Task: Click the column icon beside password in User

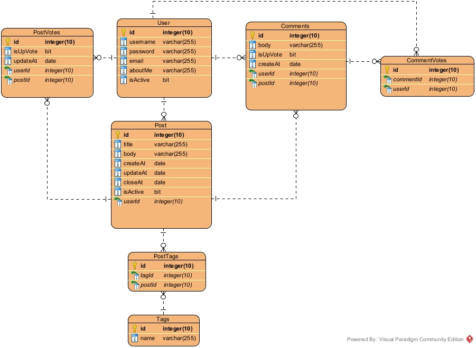Action: pyautogui.click(x=124, y=51)
